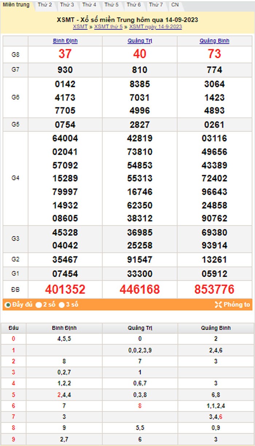Click the Đầu column header
The width and height of the screenshot is (255, 446).
13,328
